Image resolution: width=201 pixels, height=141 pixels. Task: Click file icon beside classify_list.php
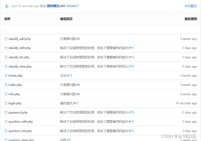point(6,57)
